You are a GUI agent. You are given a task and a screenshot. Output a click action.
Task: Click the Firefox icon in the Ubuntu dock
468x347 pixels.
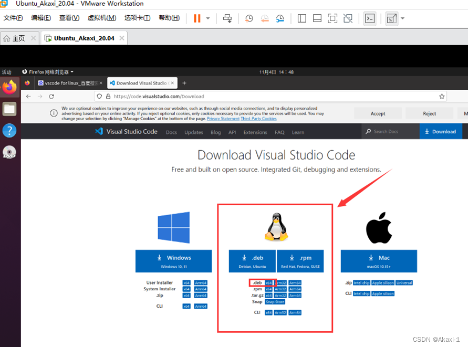coord(9,87)
